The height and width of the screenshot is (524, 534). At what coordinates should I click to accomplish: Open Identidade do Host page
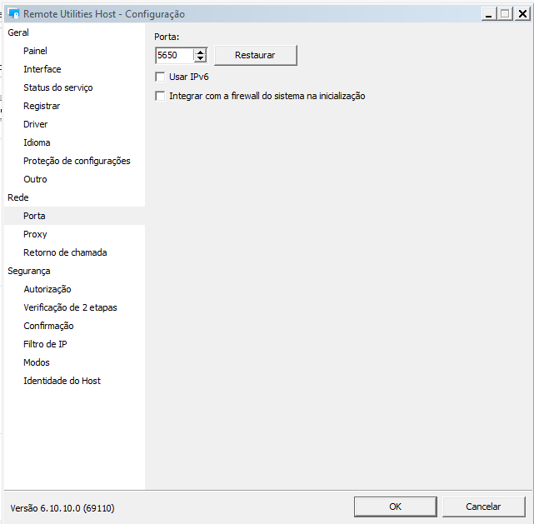pos(62,381)
